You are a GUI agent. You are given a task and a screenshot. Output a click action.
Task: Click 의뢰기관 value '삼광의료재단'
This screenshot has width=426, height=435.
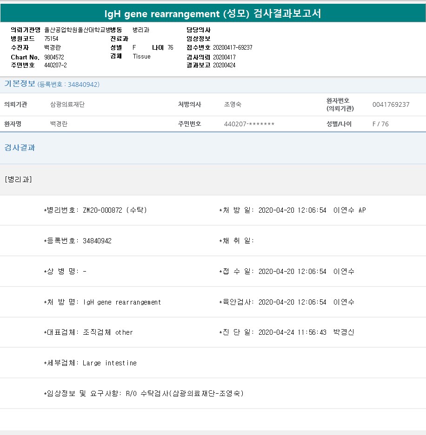point(67,104)
